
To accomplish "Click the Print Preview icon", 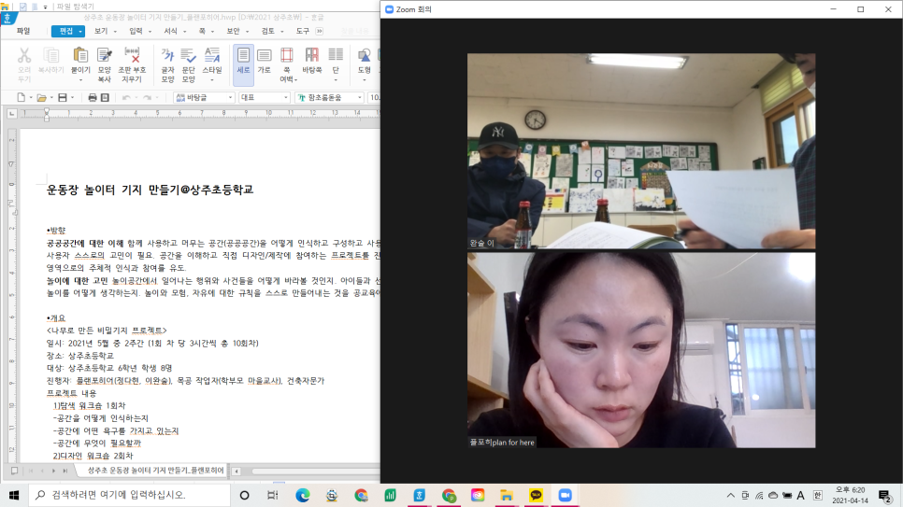I will [105, 97].
